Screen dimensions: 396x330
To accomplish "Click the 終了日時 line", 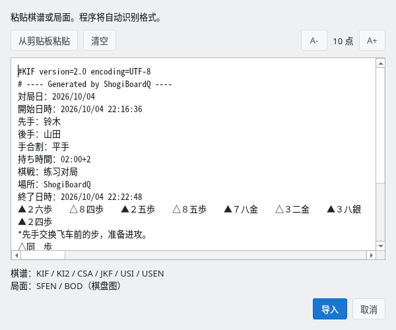I will [x=80, y=197].
